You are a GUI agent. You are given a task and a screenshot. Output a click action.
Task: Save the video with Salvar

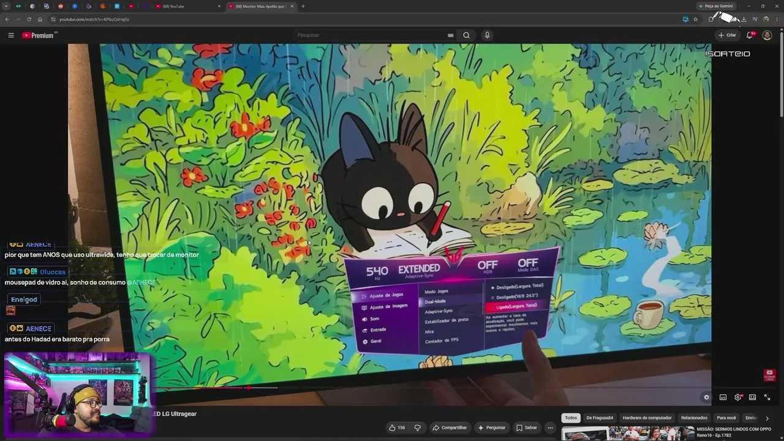click(527, 428)
